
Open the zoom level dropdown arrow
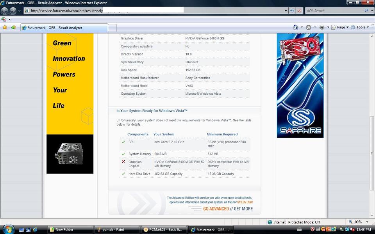click(367, 222)
